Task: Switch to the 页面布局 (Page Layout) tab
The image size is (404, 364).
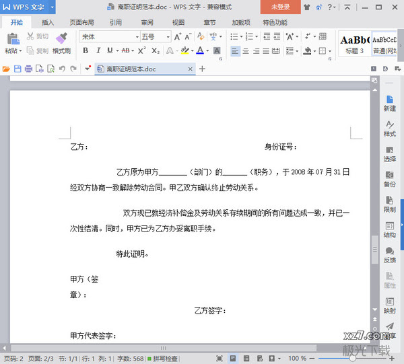Action: [81, 23]
